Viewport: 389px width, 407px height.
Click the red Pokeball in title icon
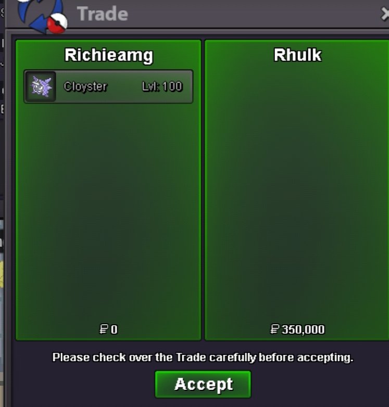pyautogui.click(x=57, y=23)
